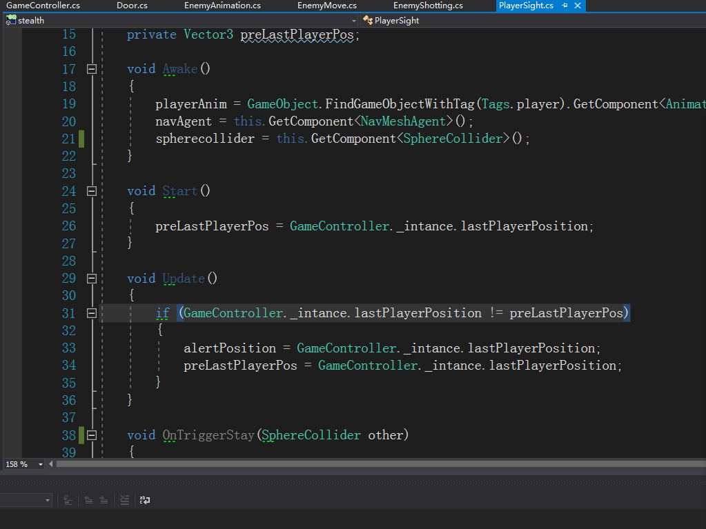Pin the PlayerSight.cs tab
Image resolution: width=706 pixels, height=529 pixels.
[x=565, y=6]
